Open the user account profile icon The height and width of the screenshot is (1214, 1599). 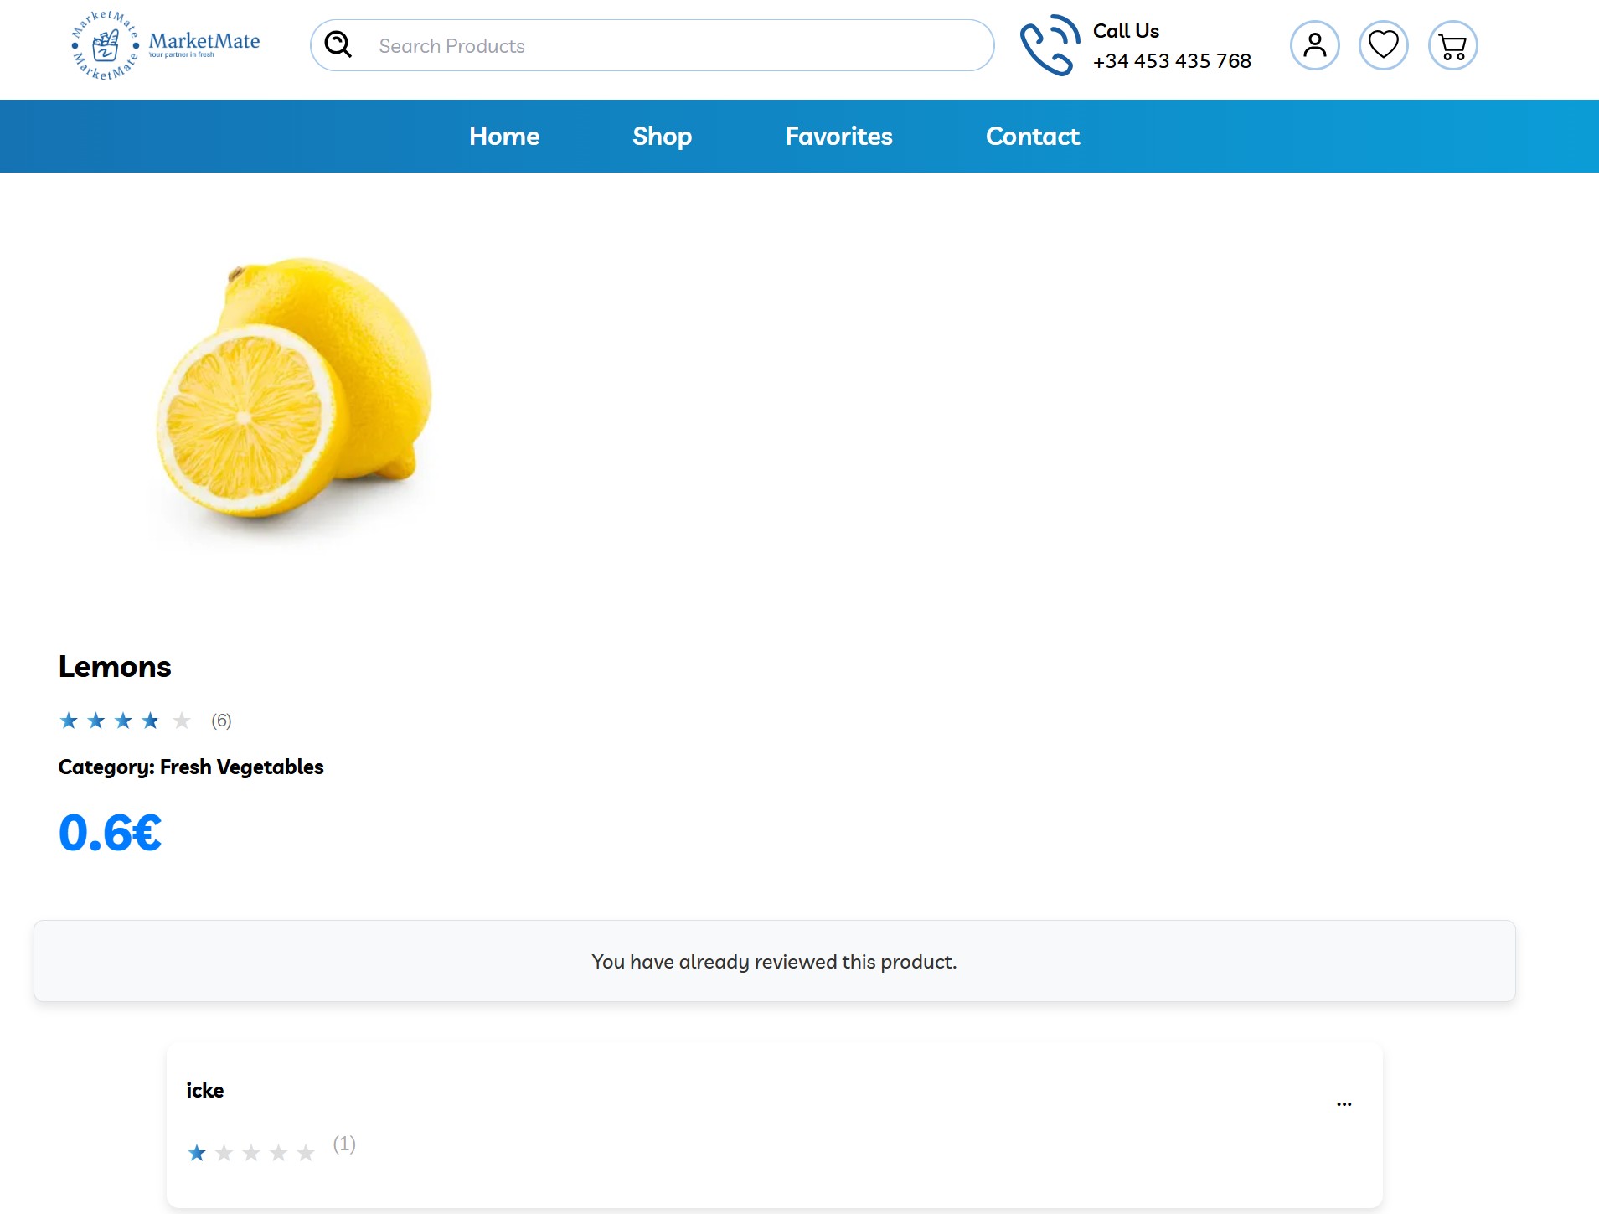(1314, 45)
